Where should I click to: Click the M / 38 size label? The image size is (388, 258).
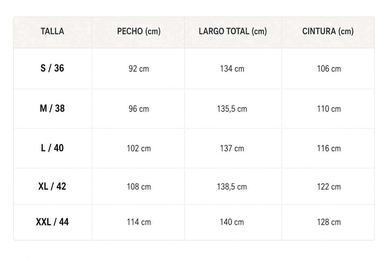(52, 108)
